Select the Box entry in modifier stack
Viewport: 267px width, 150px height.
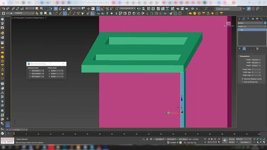[x=252, y=30]
